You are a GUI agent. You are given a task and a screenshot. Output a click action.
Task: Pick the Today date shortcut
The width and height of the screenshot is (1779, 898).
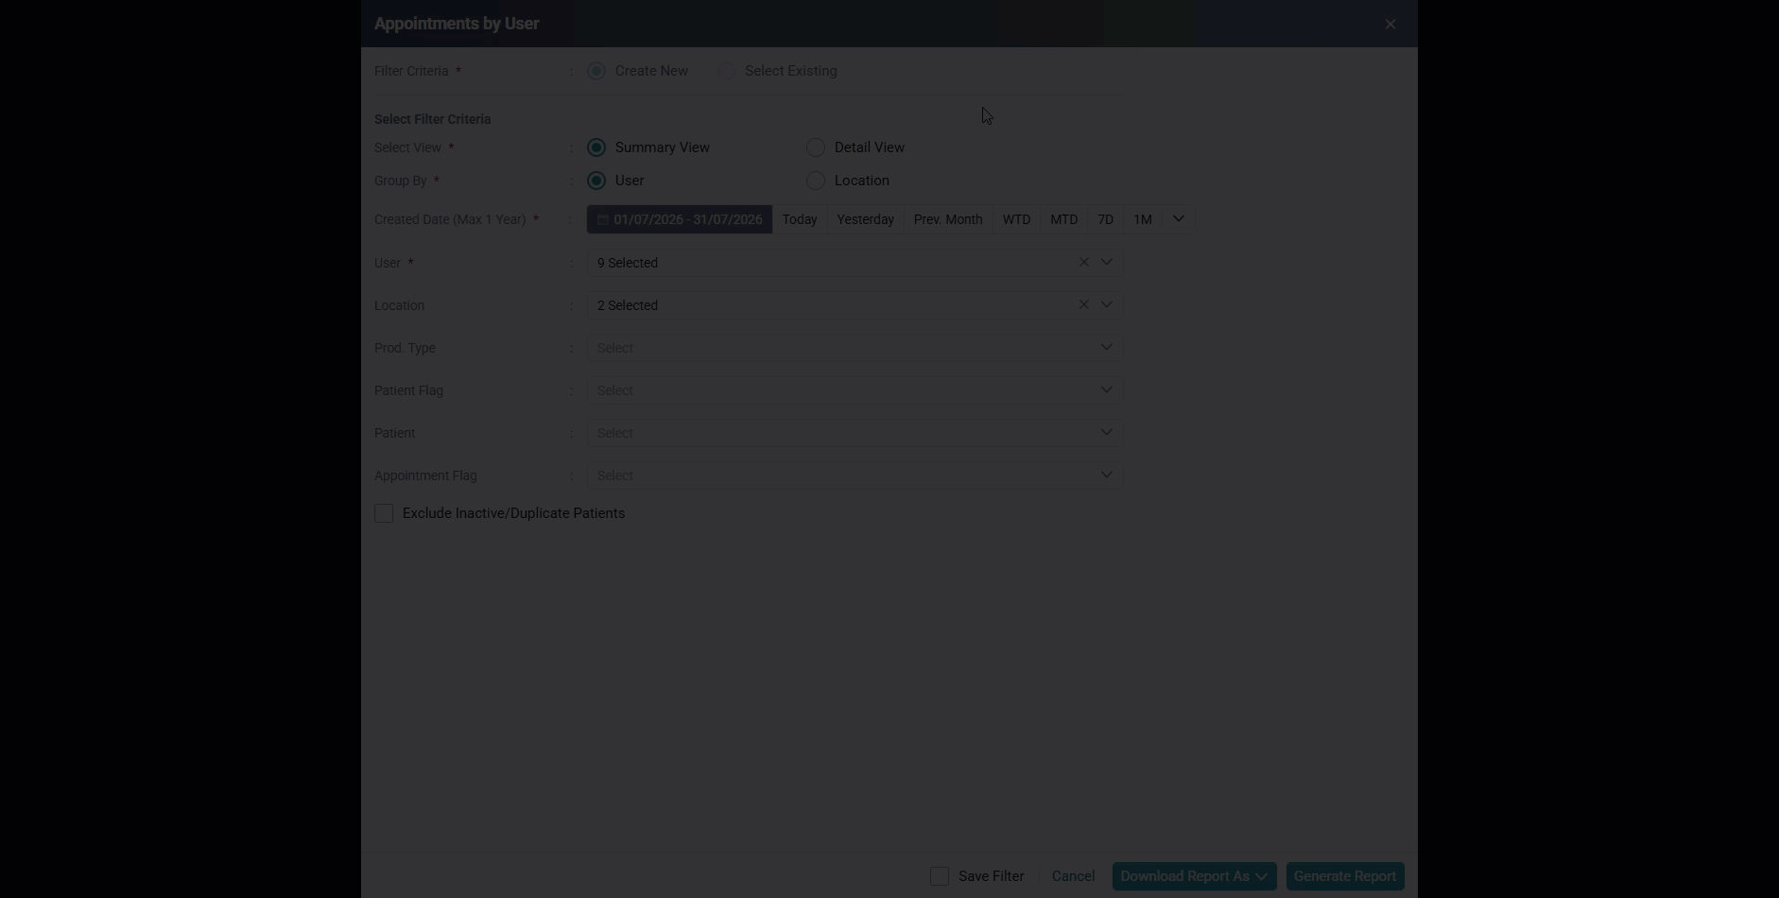(x=800, y=219)
